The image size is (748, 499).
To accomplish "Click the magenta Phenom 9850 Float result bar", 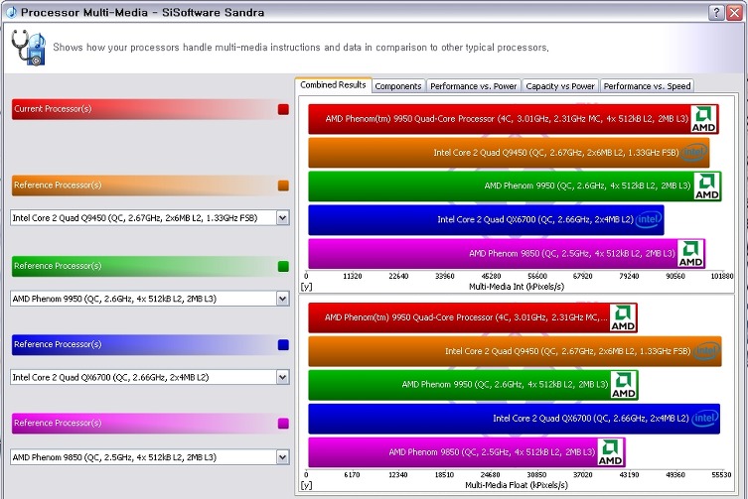I will pyautogui.click(x=467, y=452).
